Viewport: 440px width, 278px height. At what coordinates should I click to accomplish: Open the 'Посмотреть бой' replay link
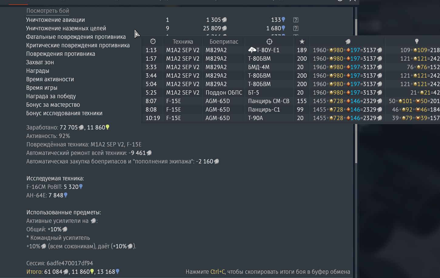pyautogui.click(x=48, y=11)
